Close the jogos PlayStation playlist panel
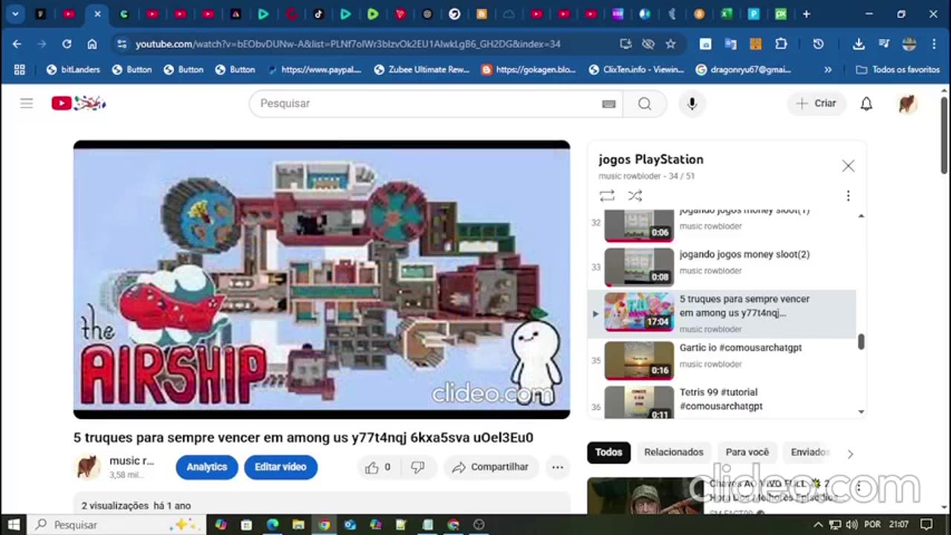Viewport: 951px width, 535px height. click(x=848, y=166)
